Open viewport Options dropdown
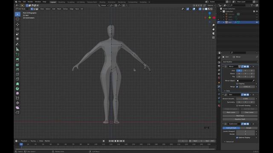The width and height of the screenshot is (273, 153). 211,6
